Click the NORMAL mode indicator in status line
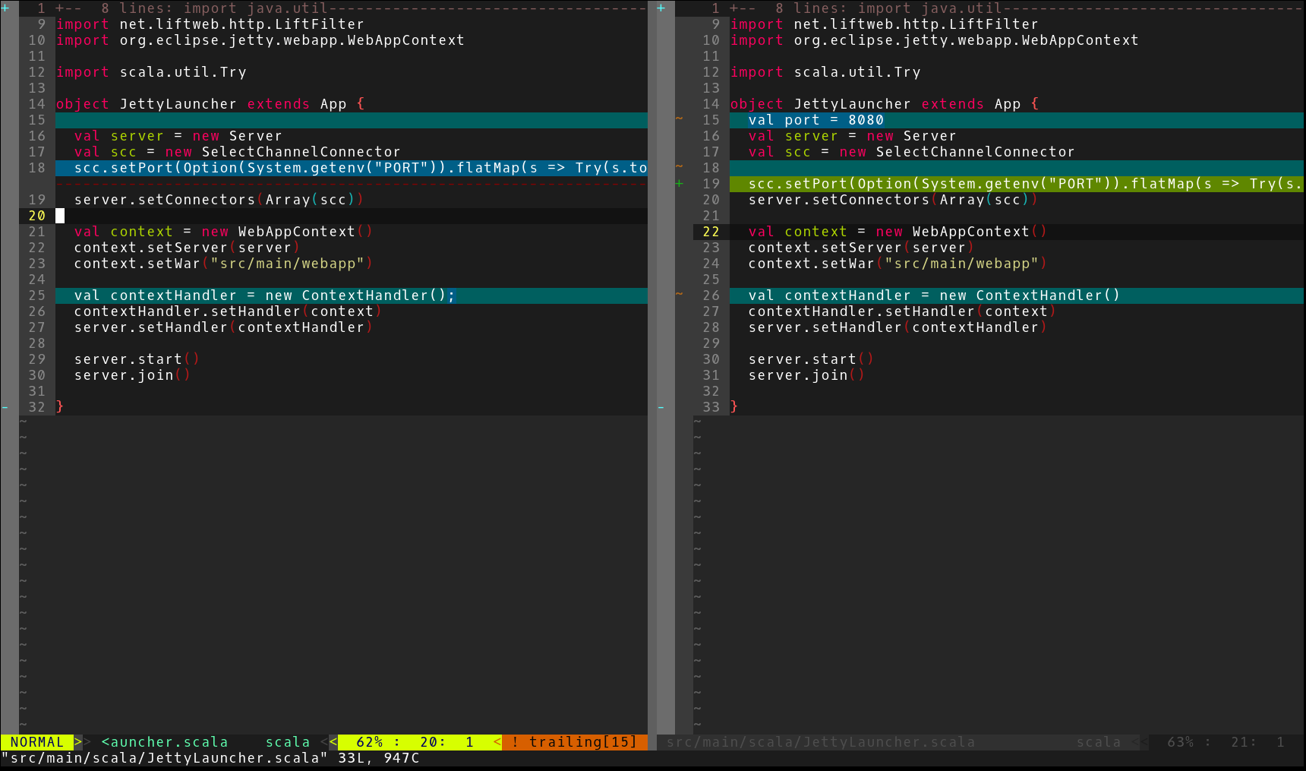 (x=36, y=742)
